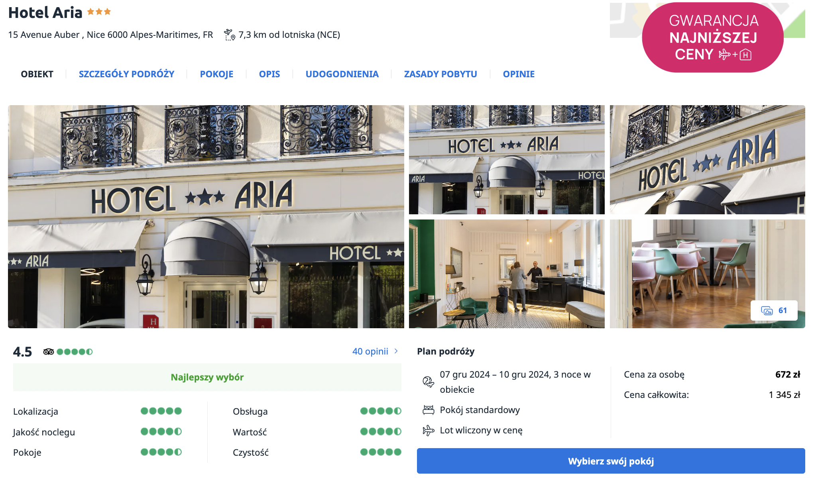Go to the Udogodnienia tab
The image size is (814, 478).
342,74
